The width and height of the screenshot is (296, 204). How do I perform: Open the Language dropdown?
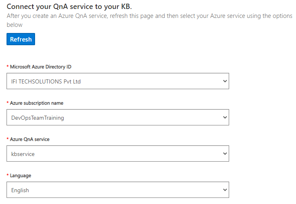[118, 190]
